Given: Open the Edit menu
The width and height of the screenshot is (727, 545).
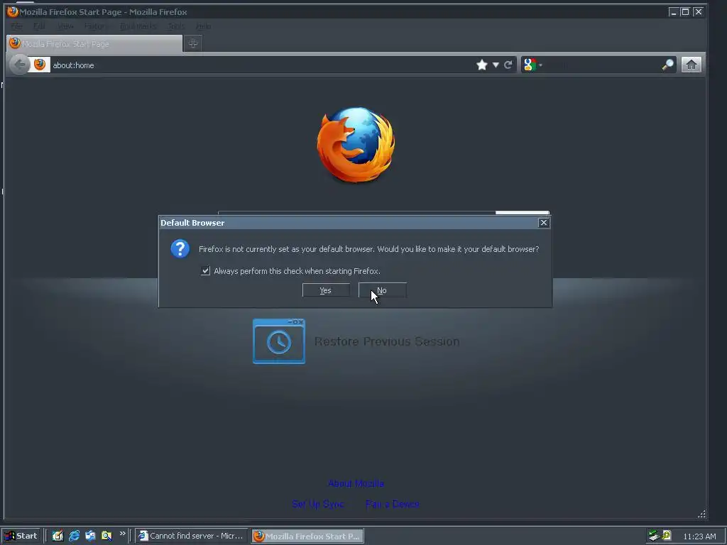Looking at the screenshot, I should coord(40,26).
